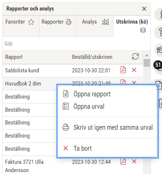Remove Faktura 3721 Ulla Andersson entry
162x174 pixels.
click(x=134, y=162)
